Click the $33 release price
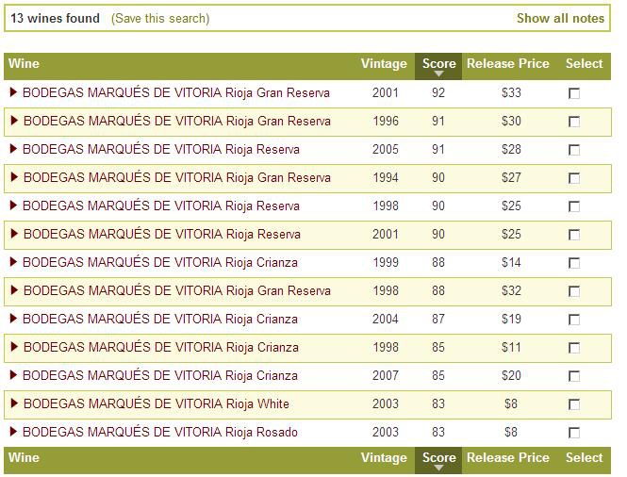The width and height of the screenshot is (627, 477). point(511,92)
